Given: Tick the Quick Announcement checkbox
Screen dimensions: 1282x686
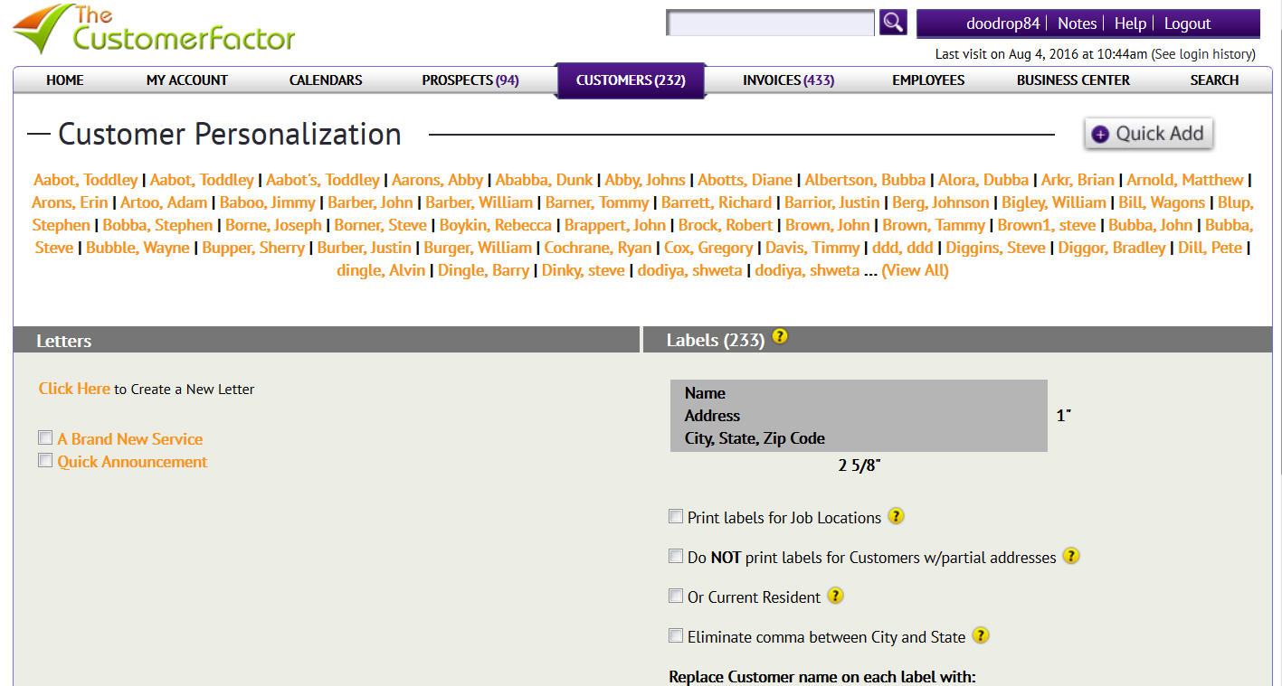Looking at the screenshot, I should point(45,461).
